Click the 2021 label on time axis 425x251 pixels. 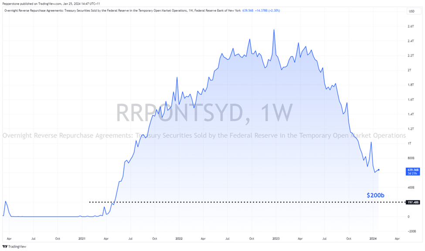[82, 239]
